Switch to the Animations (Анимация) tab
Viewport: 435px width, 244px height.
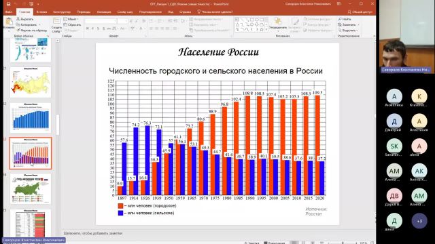pos(104,12)
